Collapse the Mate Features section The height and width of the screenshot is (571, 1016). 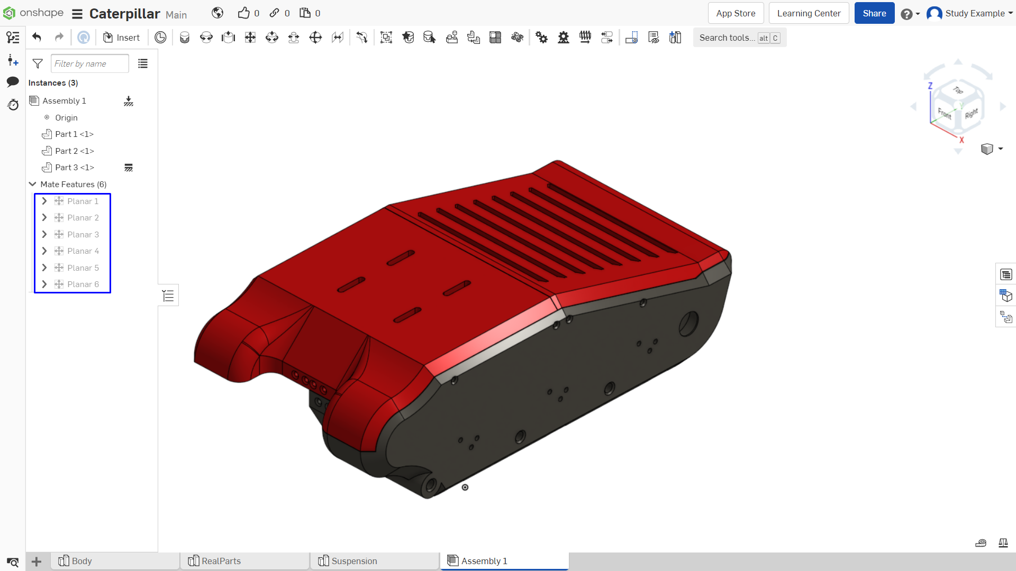click(32, 184)
